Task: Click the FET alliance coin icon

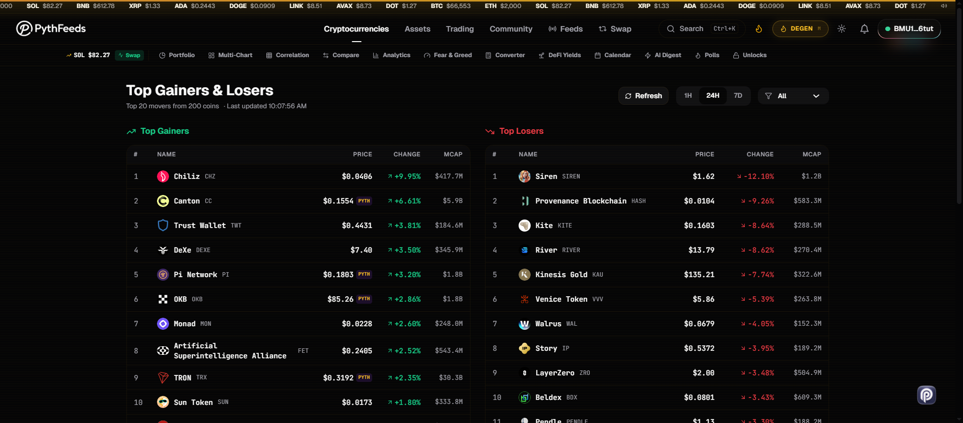Action: click(163, 351)
